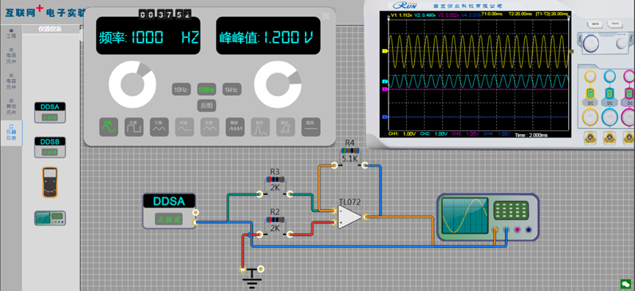
Task: Choose the DC (直流) output waveform
Action: click(311, 127)
